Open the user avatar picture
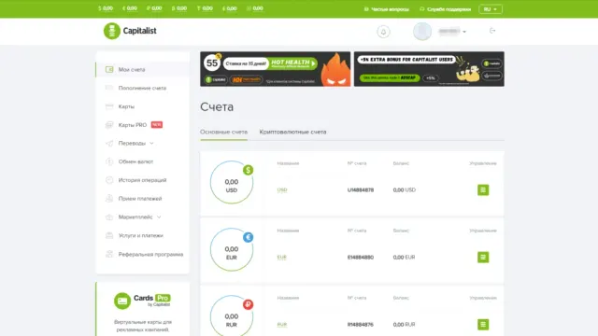Viewport: 598px width, 336px height. point(422,31)
